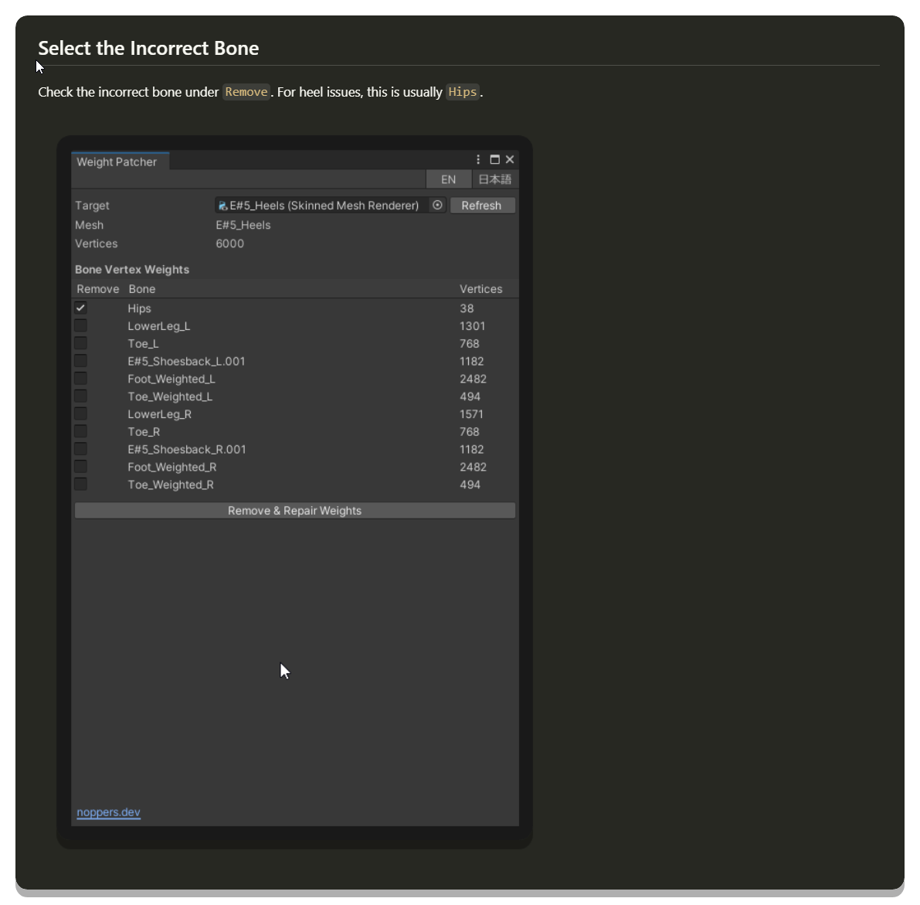Click the vertex count 1571
This screenshot has width=920, height=905.
(472, 414)
